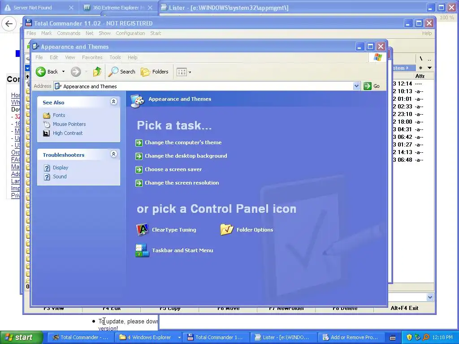Open the Fonts link
Viewport: 459px width, 344px height.
59,115
